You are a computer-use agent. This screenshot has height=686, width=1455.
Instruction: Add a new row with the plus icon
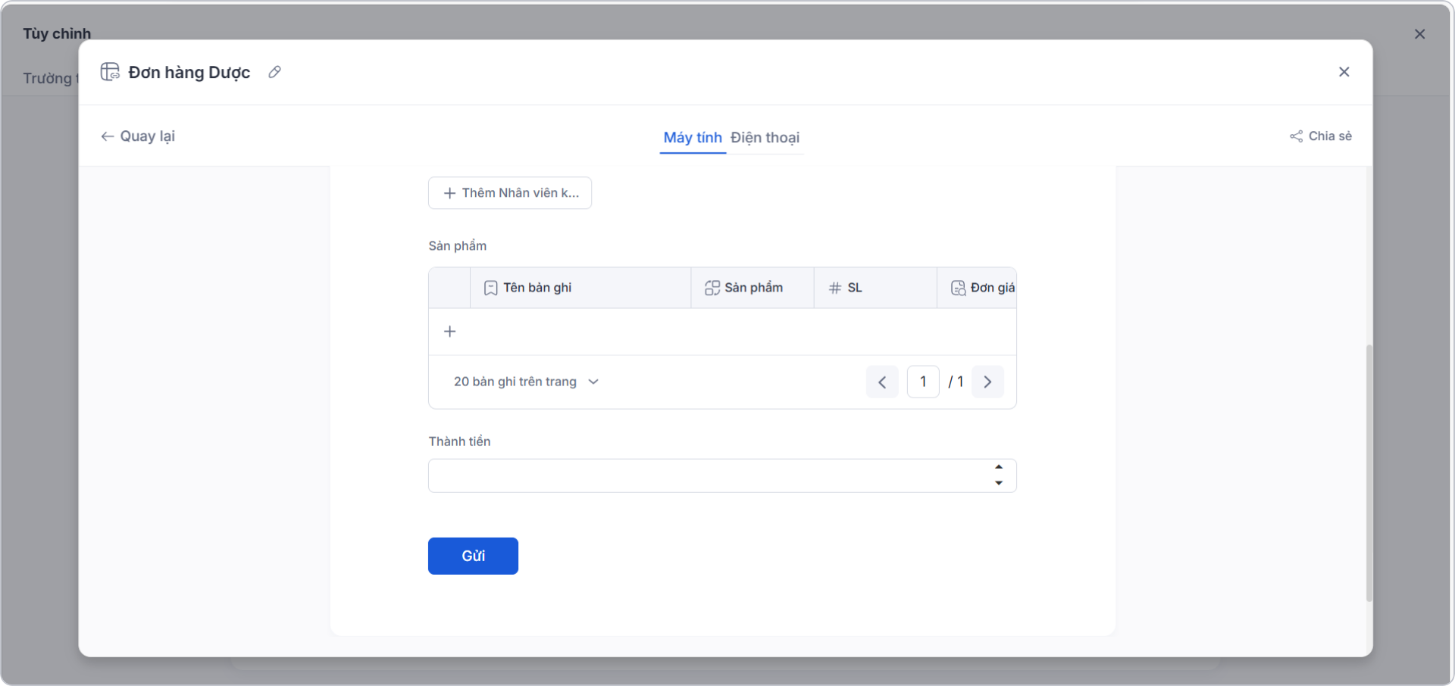tap(450, 332)
